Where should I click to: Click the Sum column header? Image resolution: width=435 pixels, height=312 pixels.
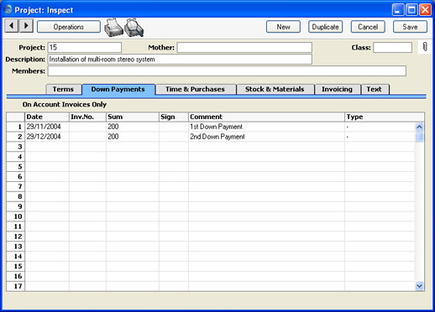pyautogui.click(x=133, y=117)
